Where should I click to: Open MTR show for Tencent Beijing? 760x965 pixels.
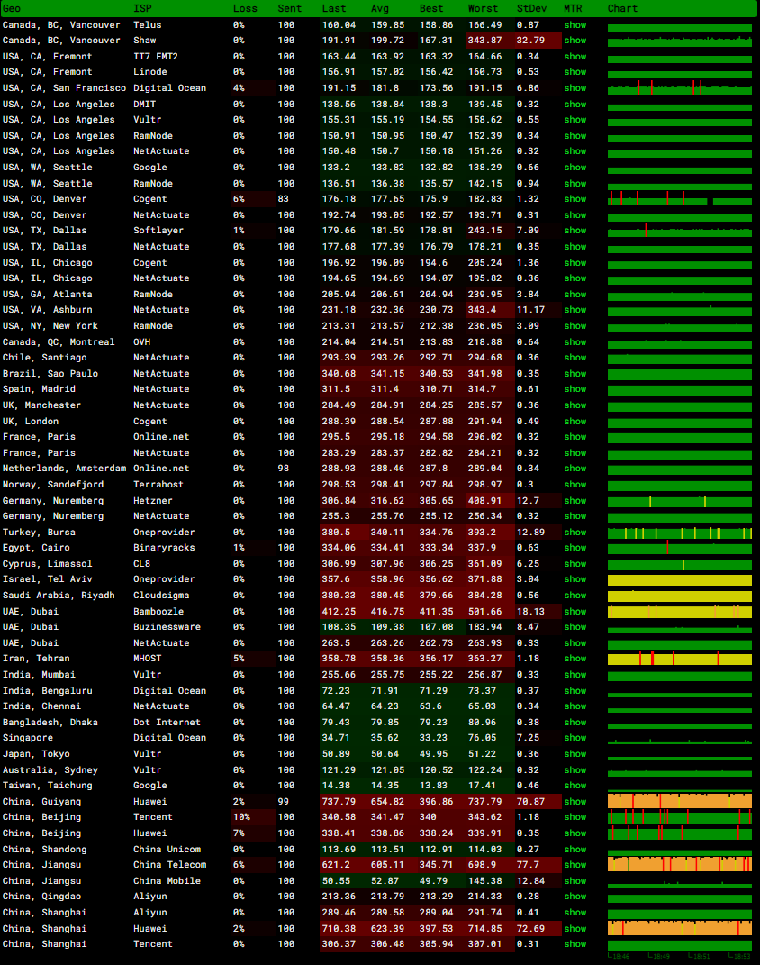[x=575, y=817]
